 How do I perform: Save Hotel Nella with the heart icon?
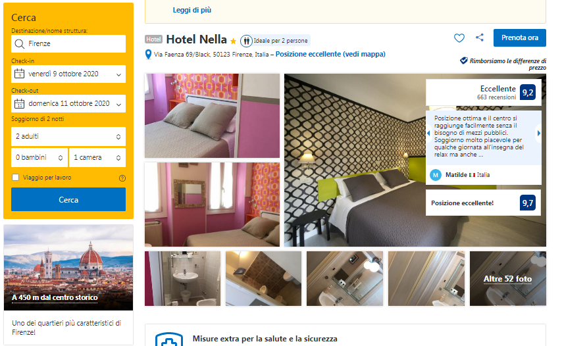(x=459, y=38)
